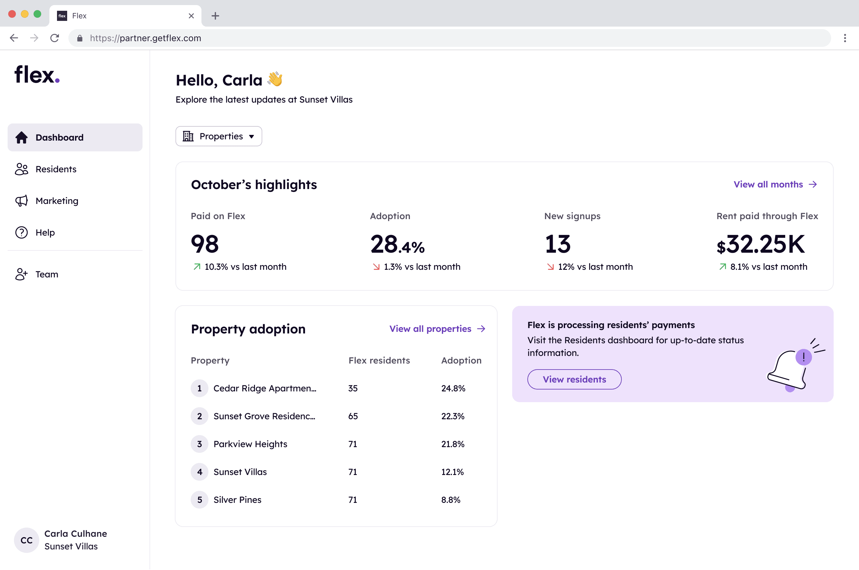The height and width of the screenshot is (570, 859).
Task: Click View residents button
Action: coord(574,379)
